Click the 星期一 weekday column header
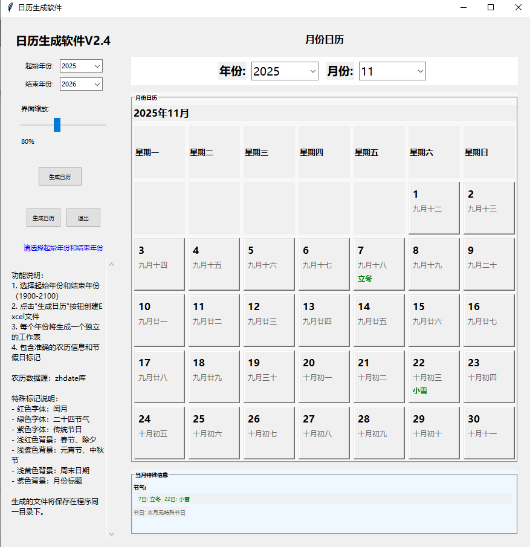The height and width of the screenshot is (547, 530). pyautogui.click(x=159, y=152)
